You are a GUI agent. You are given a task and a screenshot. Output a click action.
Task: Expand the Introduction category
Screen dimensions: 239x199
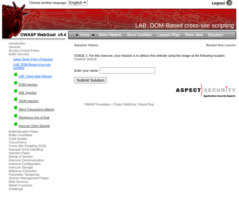[x=17, y=43]
